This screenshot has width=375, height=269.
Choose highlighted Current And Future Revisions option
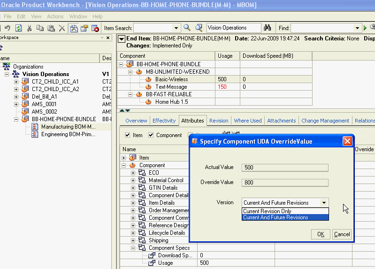point(285,217)
